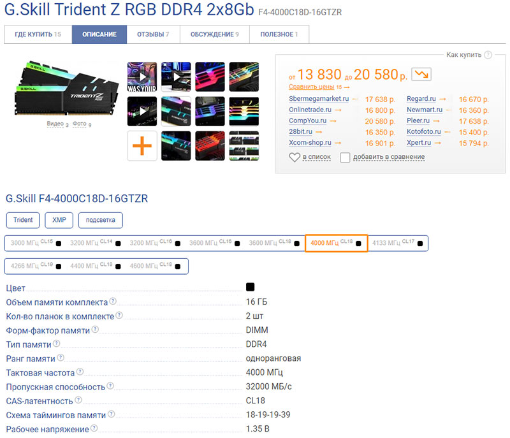The width and height of the screenshot is (510, 438).
Task: Click help icon for Ранг памяти
Action: (x=61, y=358)
